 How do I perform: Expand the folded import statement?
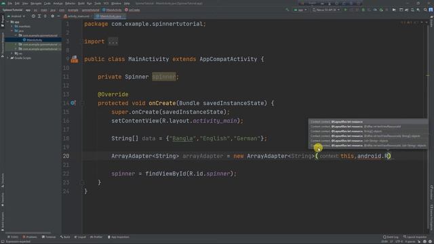tap(113, 41)
